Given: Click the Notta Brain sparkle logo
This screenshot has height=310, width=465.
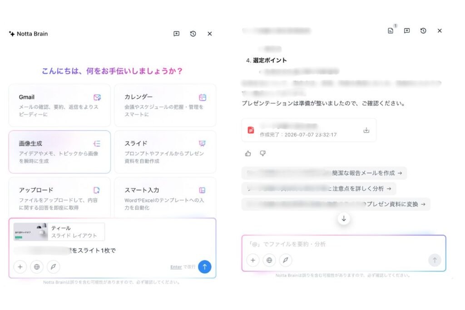Looking at the screenshot, I should point(12,34).
